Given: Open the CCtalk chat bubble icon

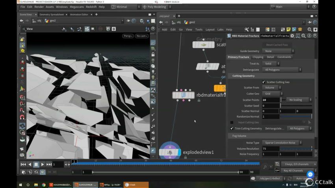Looking at the screenshot, I should (x=310, y=174).
